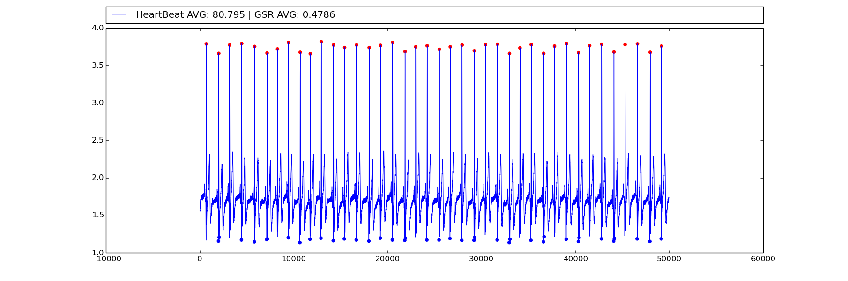Click the 2.0 y-axis tick label
848x281 pixels.
tap(97, 178)
